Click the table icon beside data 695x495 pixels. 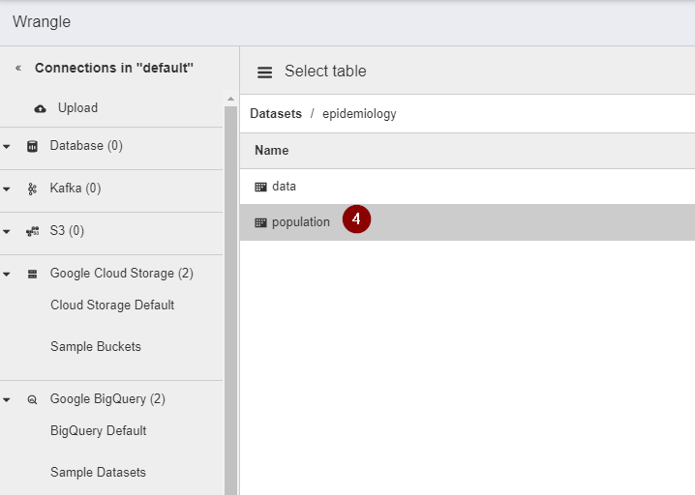(260, 187)
